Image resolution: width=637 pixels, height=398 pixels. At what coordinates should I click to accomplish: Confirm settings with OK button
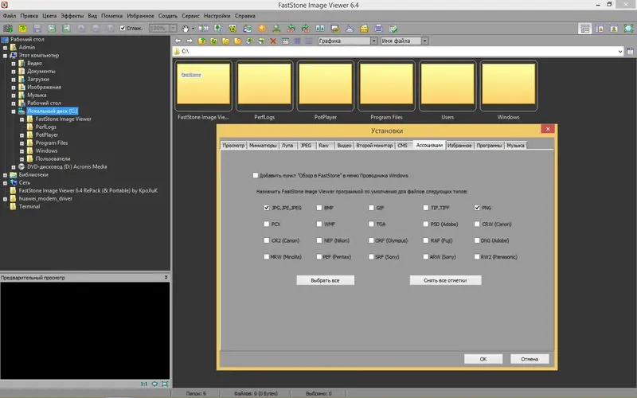coord(483,359)
